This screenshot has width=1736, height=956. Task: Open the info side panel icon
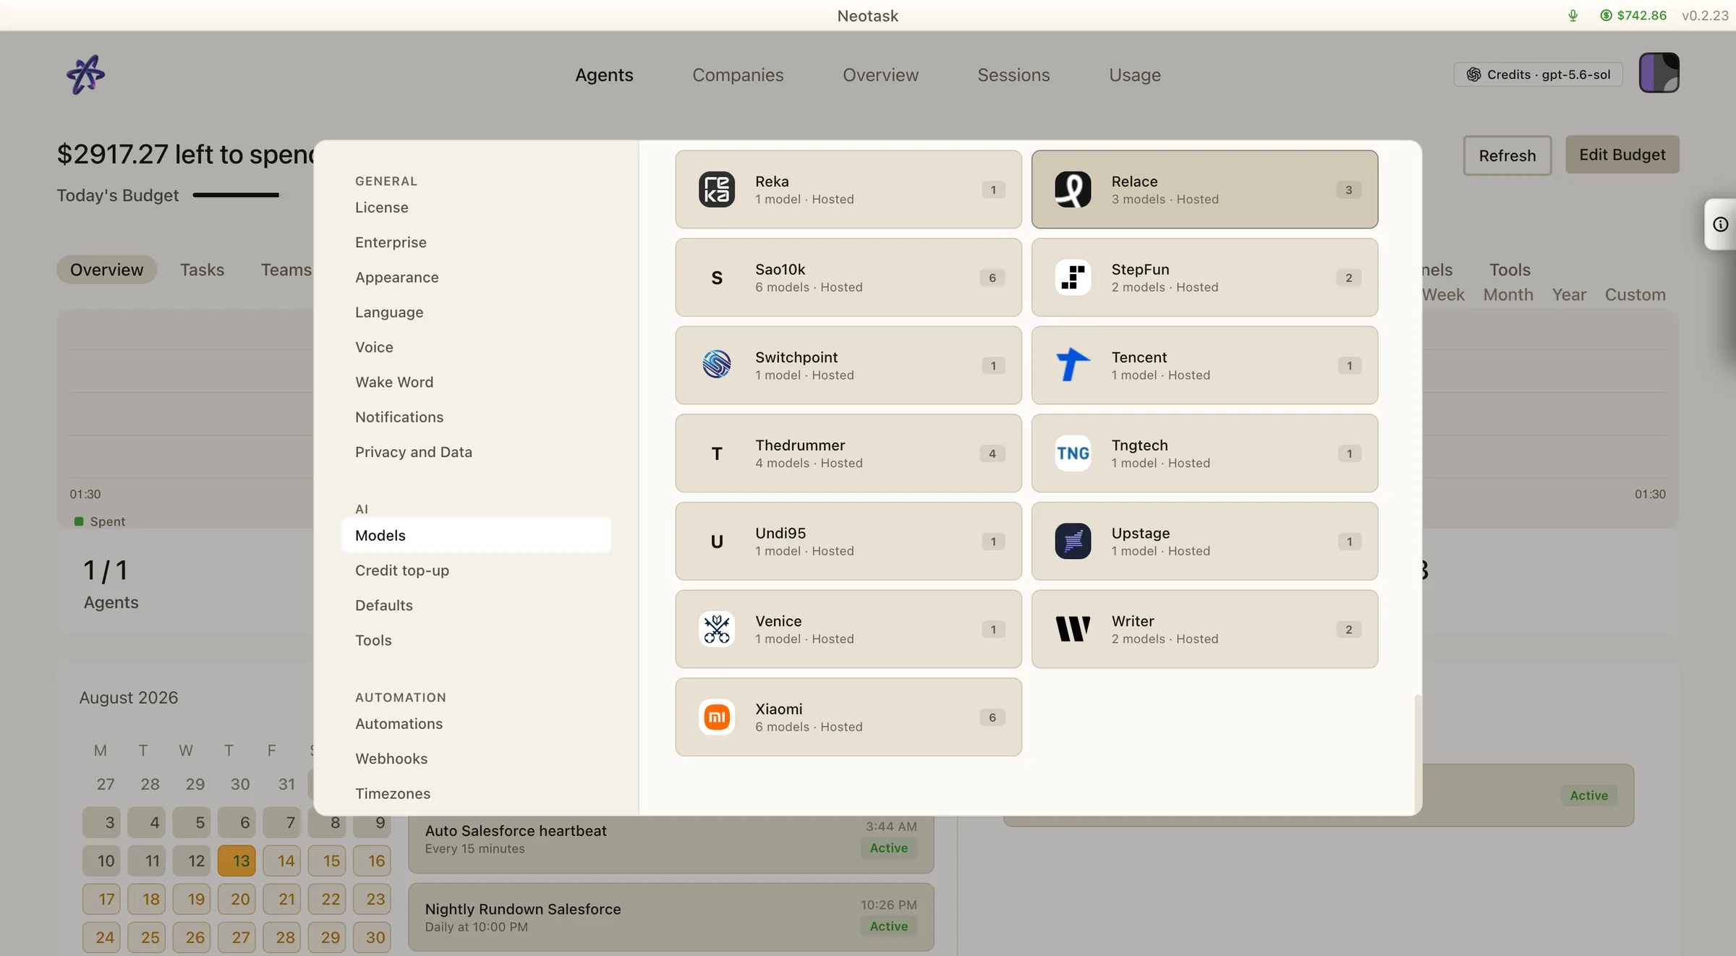pyautogui.click(x=1721, y=224)
